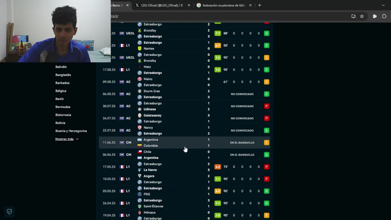This screenshot has height=220, width=391.
Task: Select Benín in country list
Action: pos(60,99)
